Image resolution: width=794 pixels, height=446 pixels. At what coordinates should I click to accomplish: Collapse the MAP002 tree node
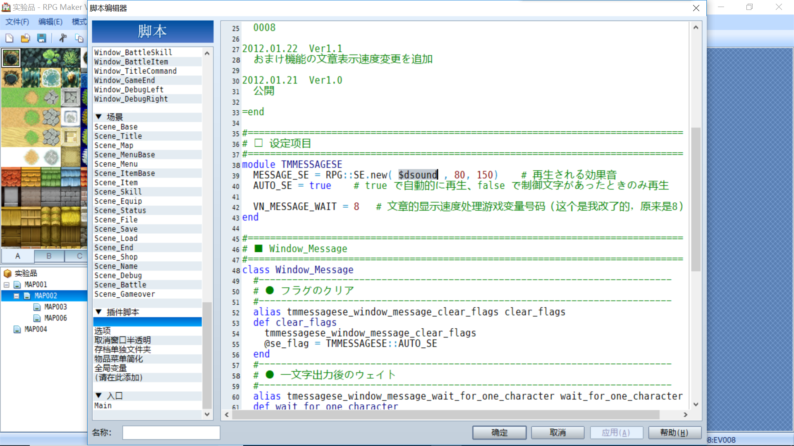pyautogui.click(x=17, y=296)
